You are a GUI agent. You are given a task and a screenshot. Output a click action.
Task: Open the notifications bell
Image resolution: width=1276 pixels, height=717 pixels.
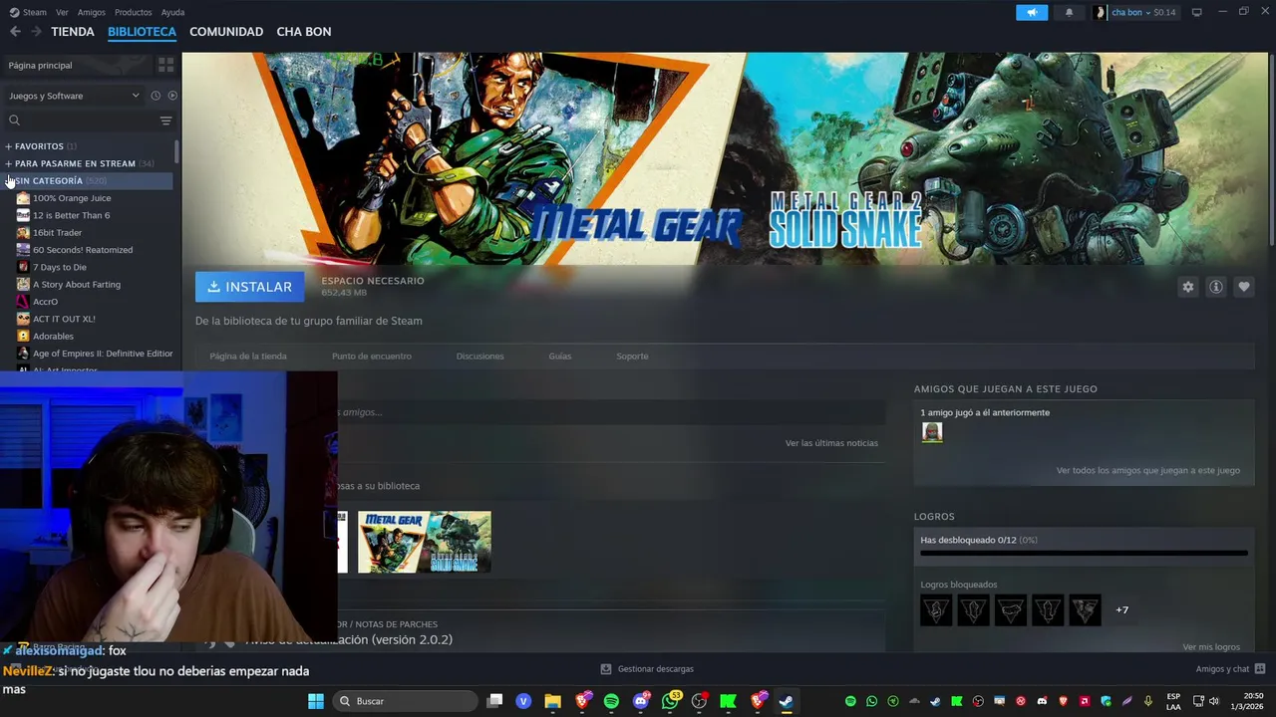pos(1069,12)
